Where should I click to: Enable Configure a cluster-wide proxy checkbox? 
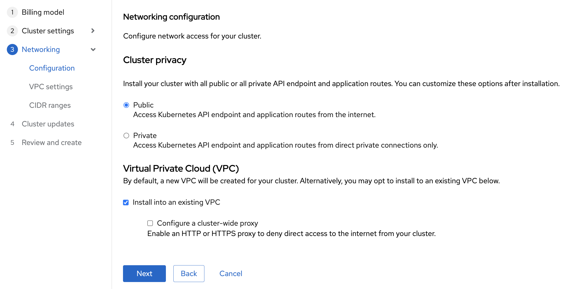[150, 223]
